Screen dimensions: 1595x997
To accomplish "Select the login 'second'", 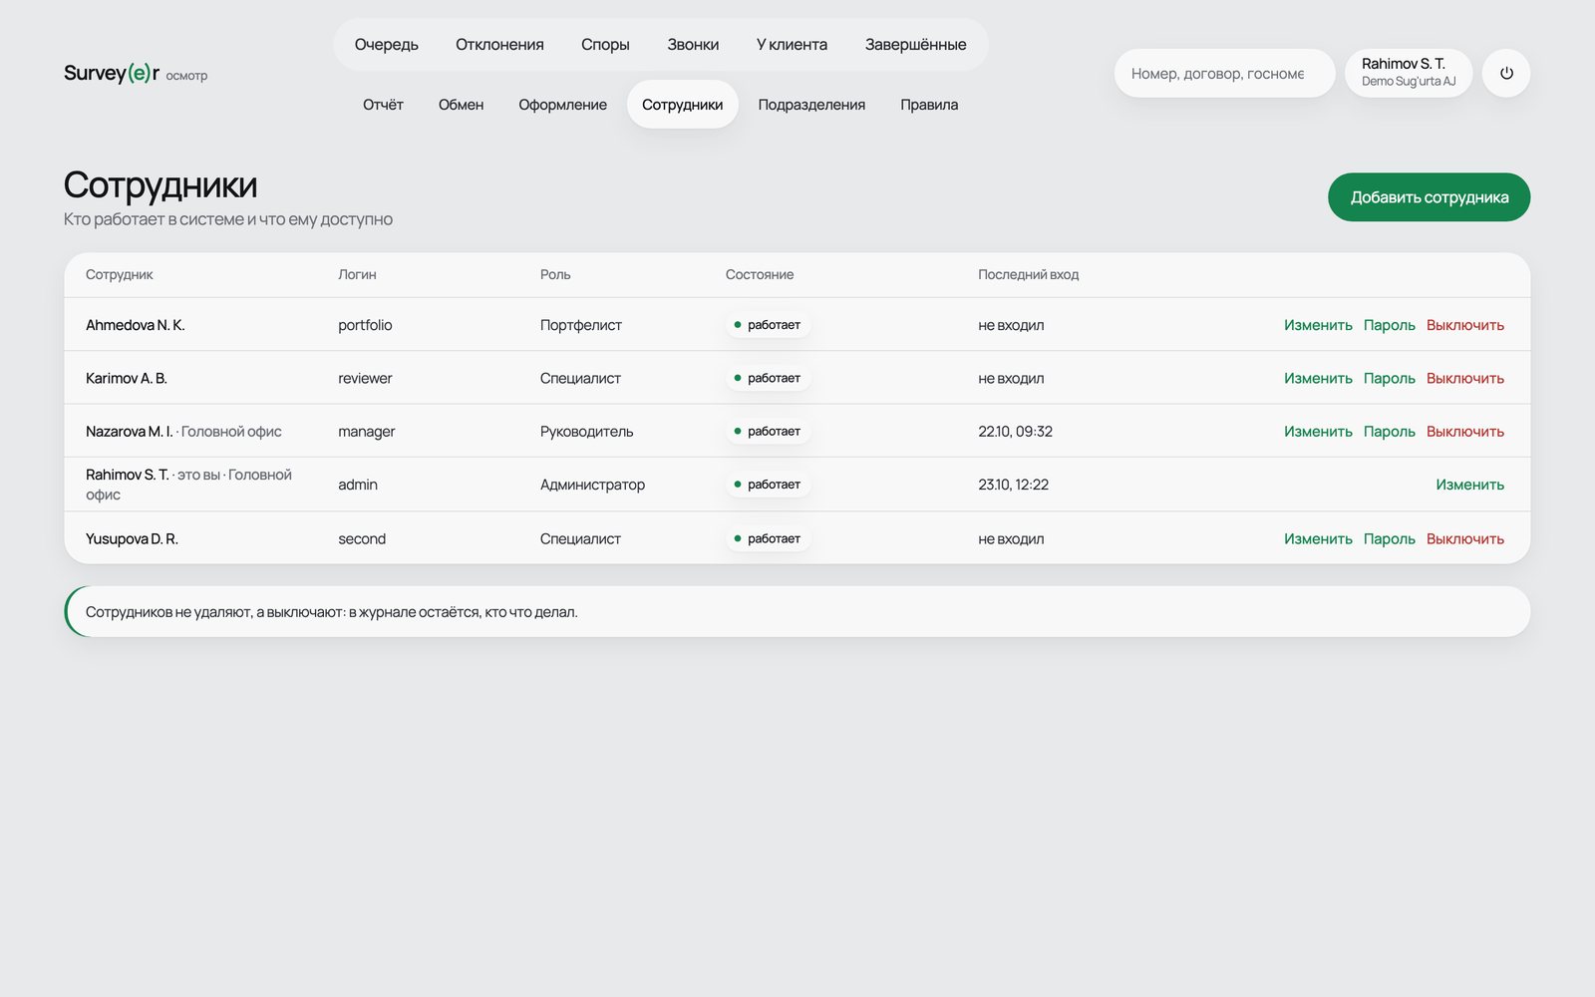I will (x=362, y=538).
